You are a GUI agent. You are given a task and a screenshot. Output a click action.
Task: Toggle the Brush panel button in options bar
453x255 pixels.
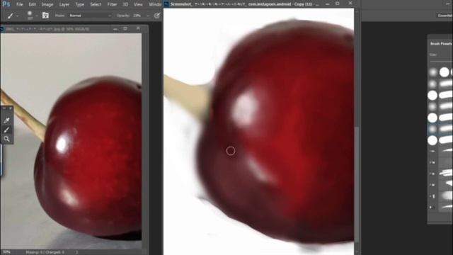(x=45, y=16)
